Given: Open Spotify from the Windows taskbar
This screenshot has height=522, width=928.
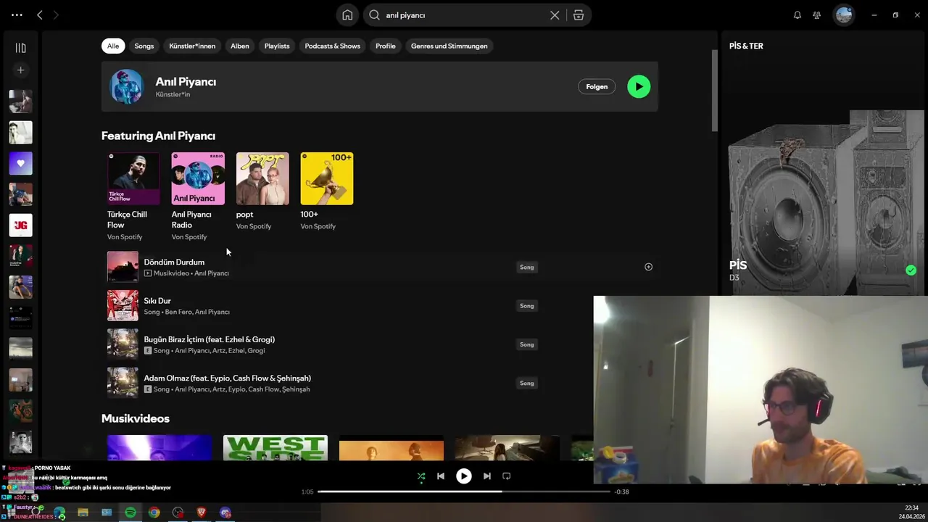Looking at the screenshot, I should click(x=130, y=513).
